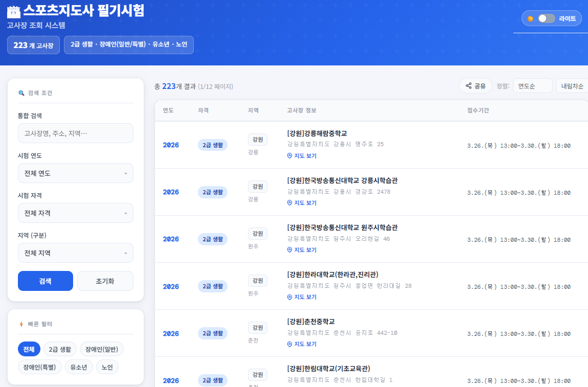
Task: Open the 시험 연도 dropdown
Action: point(75,173)
